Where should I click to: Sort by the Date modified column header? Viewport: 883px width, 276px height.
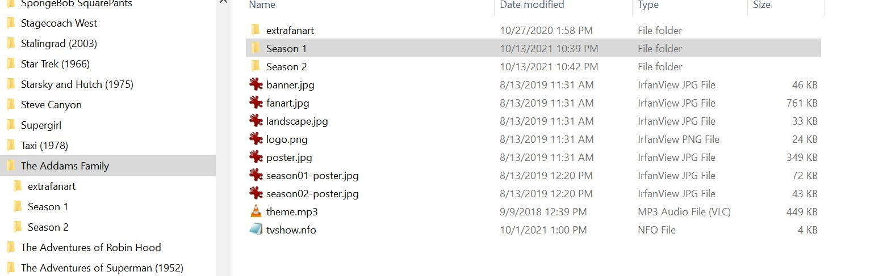click(532, 5)
